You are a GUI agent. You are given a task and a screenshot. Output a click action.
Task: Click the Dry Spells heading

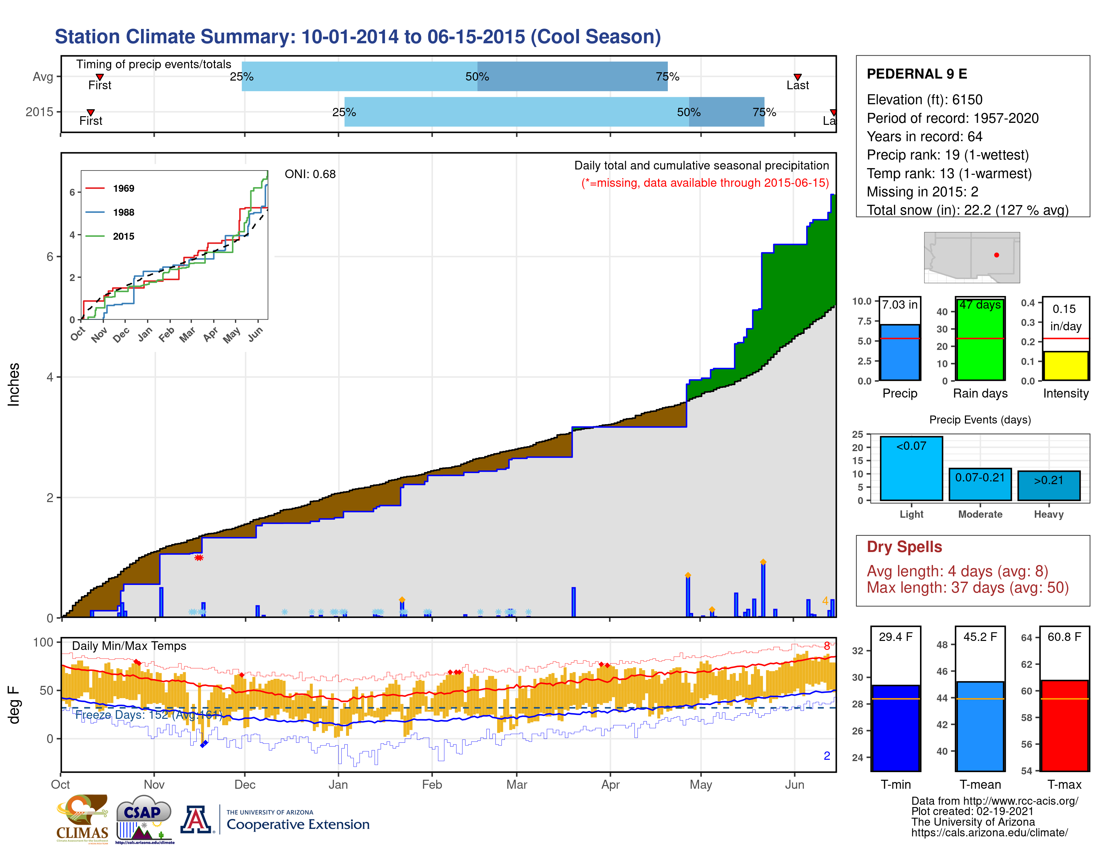(x=904, y=547)
